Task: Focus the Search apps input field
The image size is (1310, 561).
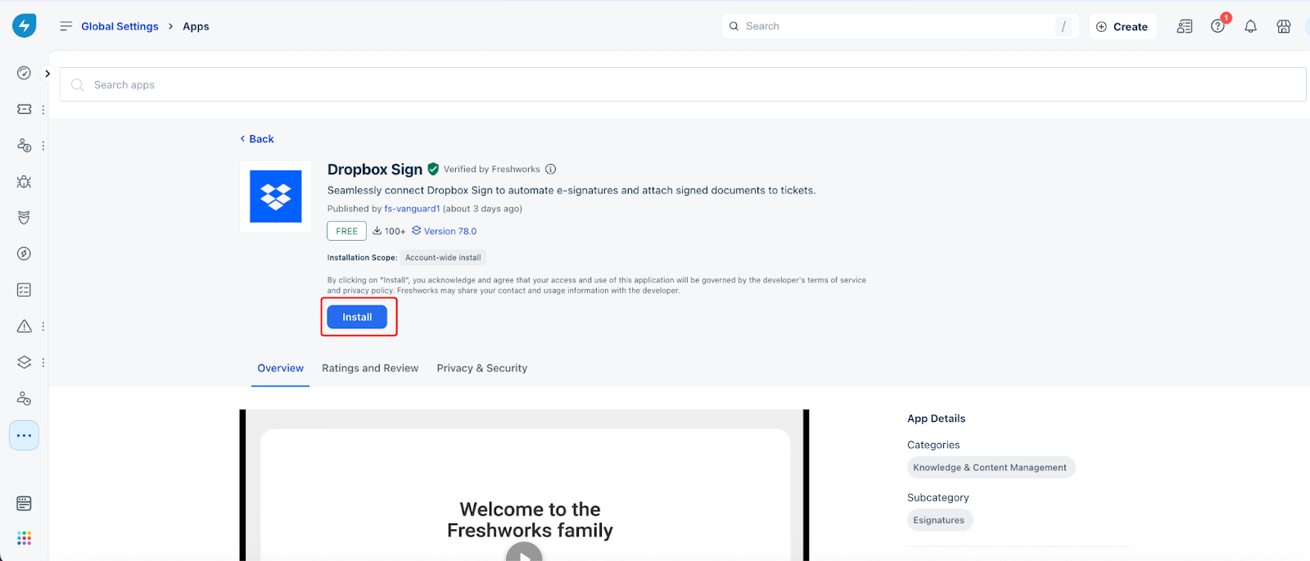Action: [683, 85]
